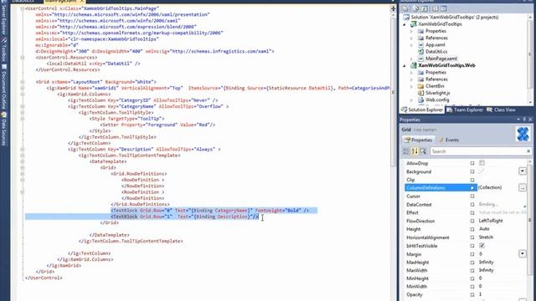Select XamWebGridTooltips.Web project icon
Viewport: 536px width, 301px height.
click(x=413, y=65)
